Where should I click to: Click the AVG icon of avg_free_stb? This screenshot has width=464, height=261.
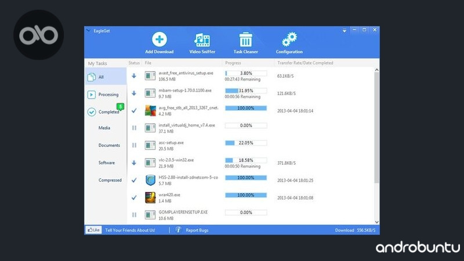150,111
